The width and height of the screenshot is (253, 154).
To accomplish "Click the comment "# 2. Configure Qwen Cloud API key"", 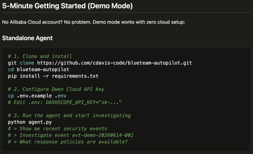I will click(56, 89).
